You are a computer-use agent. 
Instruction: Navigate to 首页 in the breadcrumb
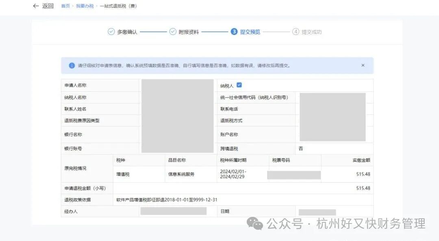pos(65,6)
